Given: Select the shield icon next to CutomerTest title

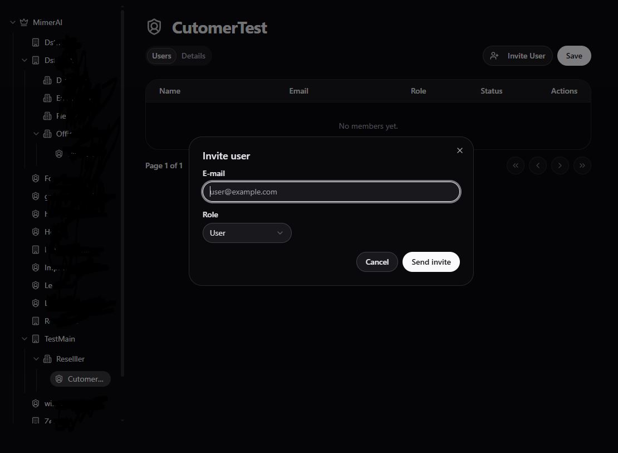Looking at the screenshot, I should click(x=154, y=26).
